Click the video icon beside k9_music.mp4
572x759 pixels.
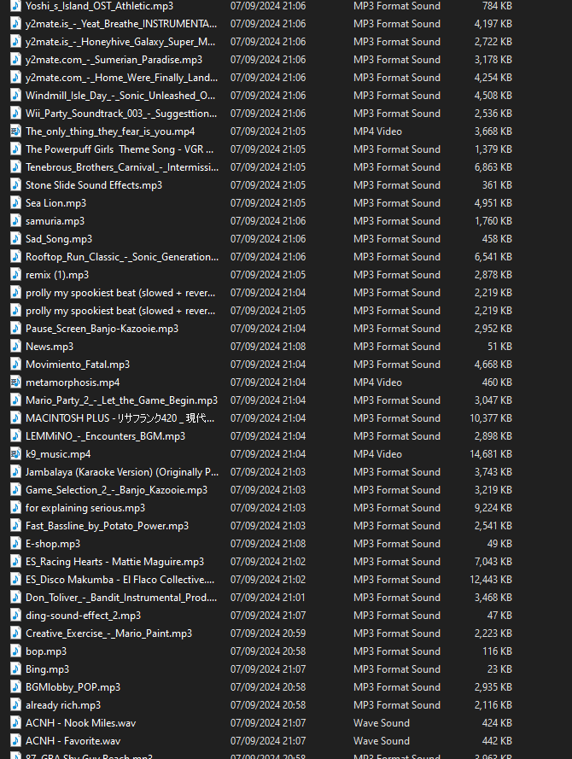tap(15, 453)
